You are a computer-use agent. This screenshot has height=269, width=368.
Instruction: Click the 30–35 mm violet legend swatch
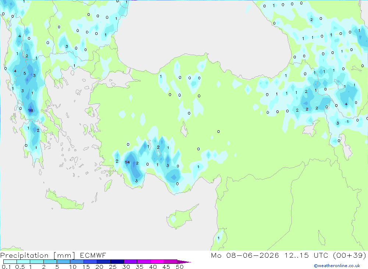coord(130,262)
